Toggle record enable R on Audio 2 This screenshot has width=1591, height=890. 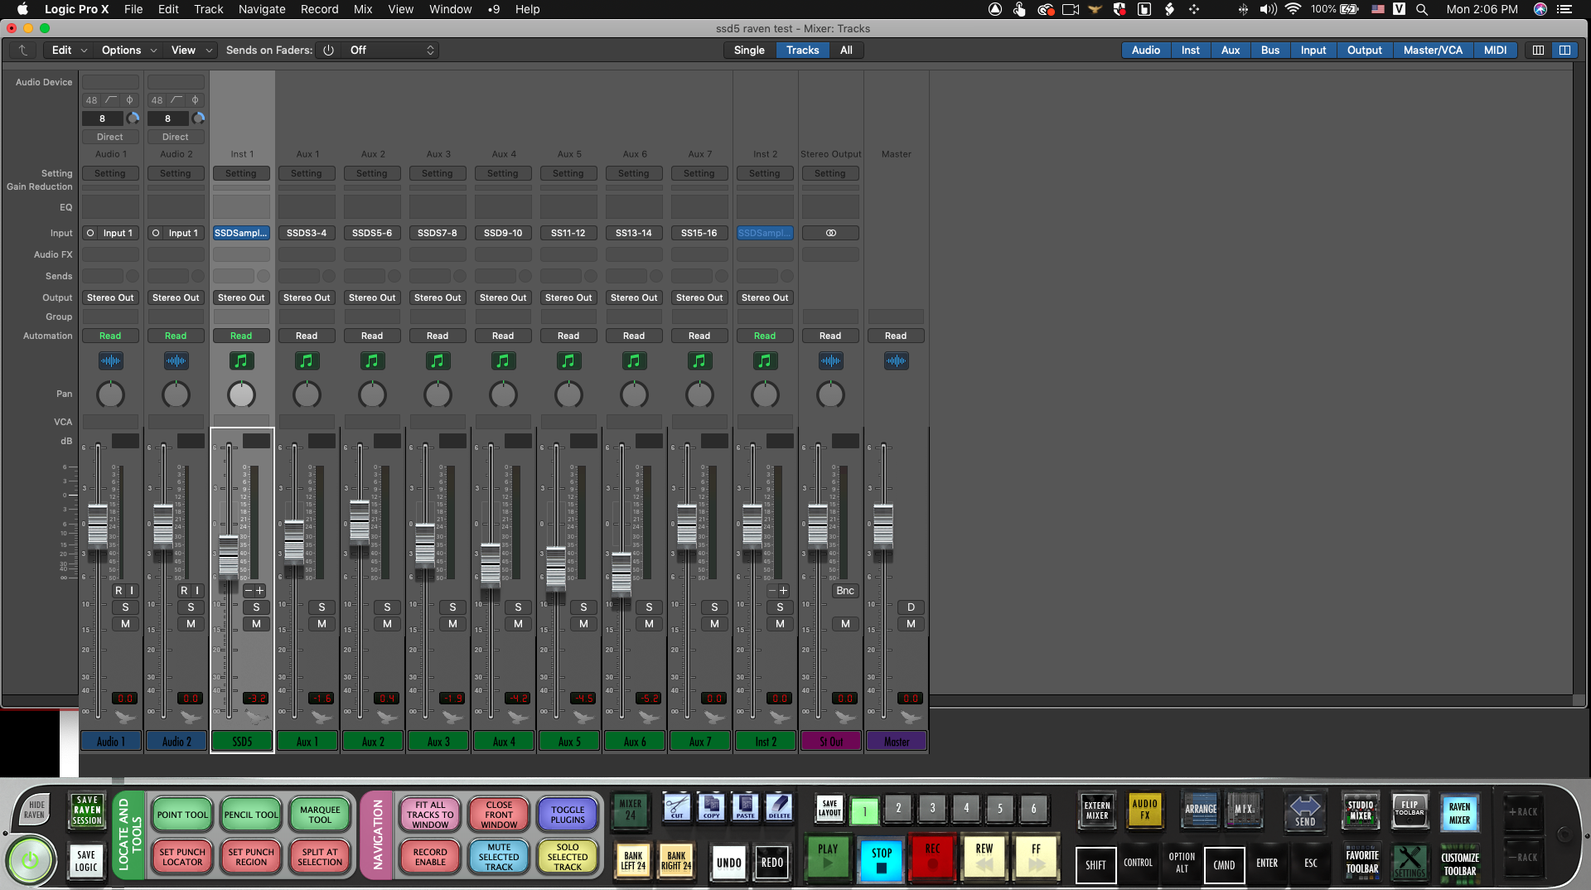click(184, 591)
